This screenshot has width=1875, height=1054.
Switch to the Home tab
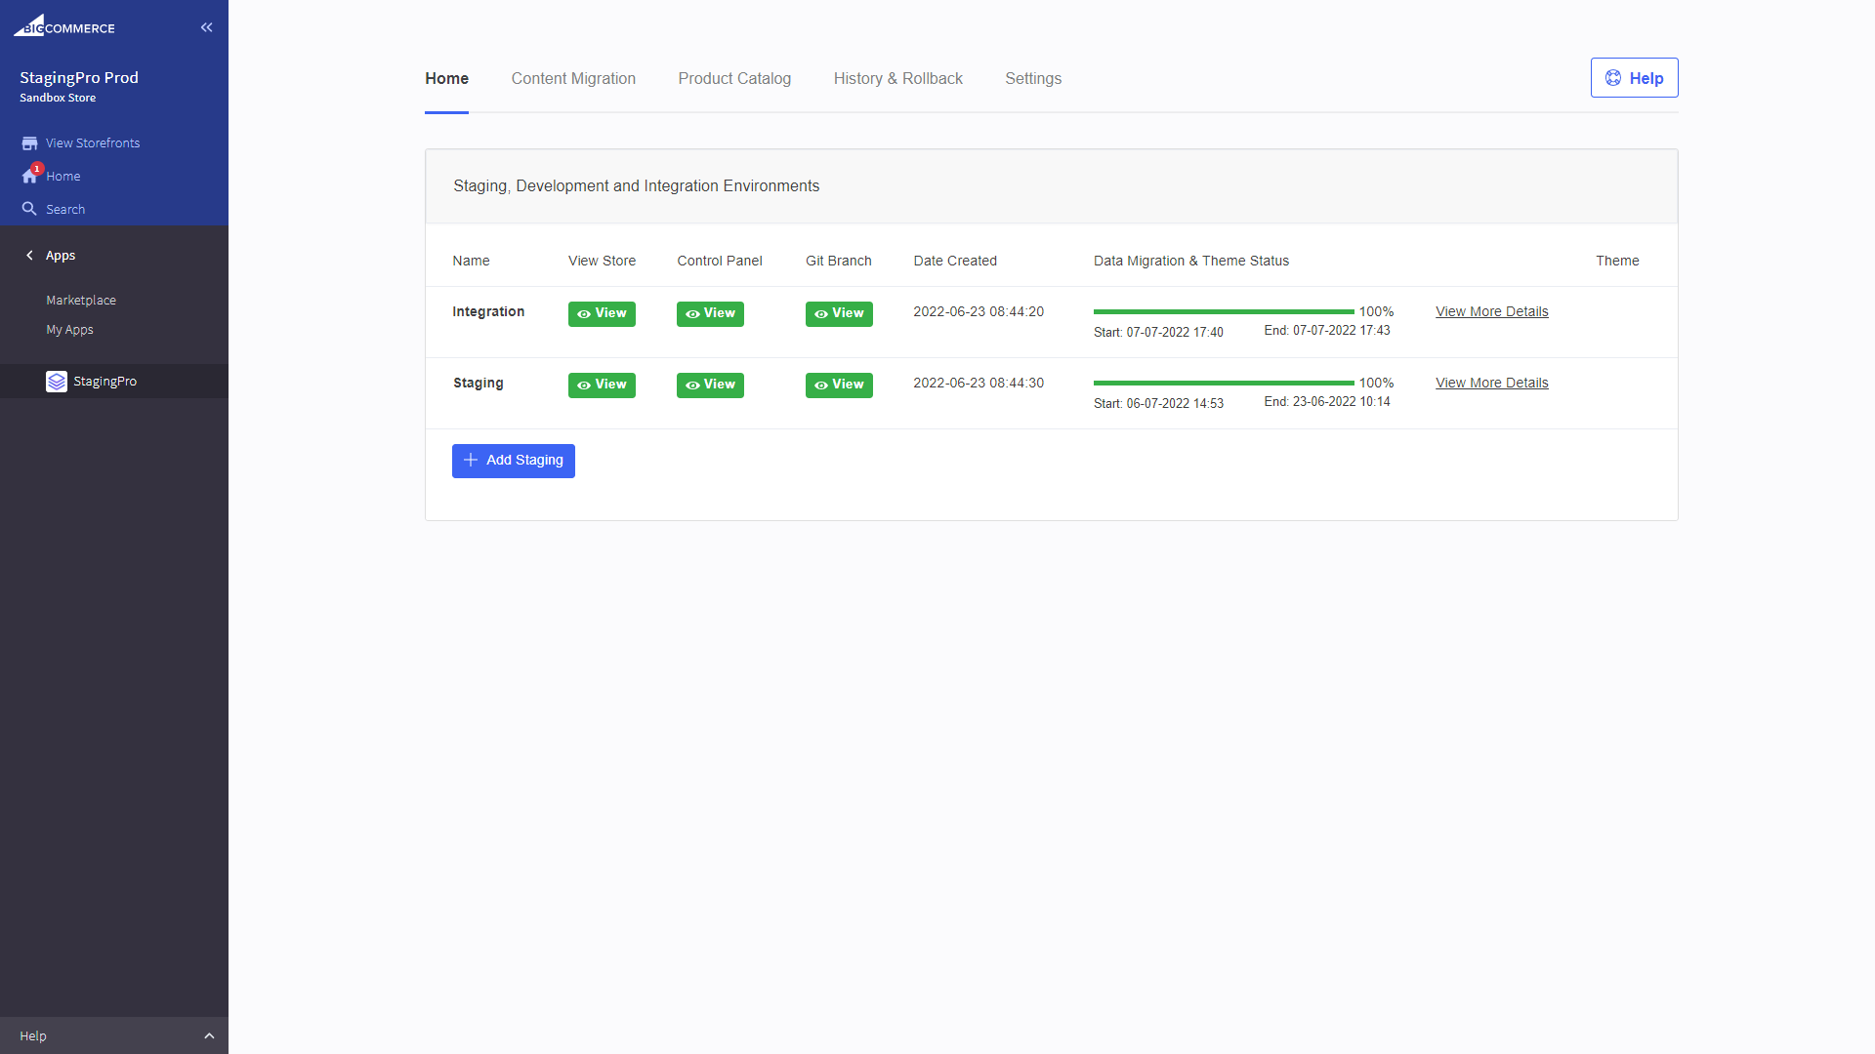[446, 79]
